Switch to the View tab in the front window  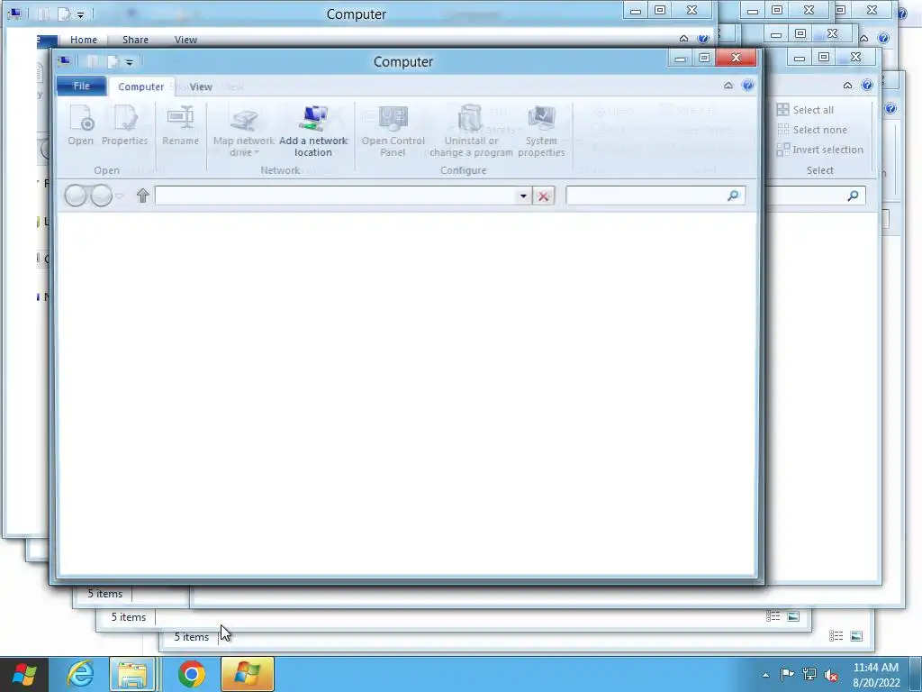201,86
